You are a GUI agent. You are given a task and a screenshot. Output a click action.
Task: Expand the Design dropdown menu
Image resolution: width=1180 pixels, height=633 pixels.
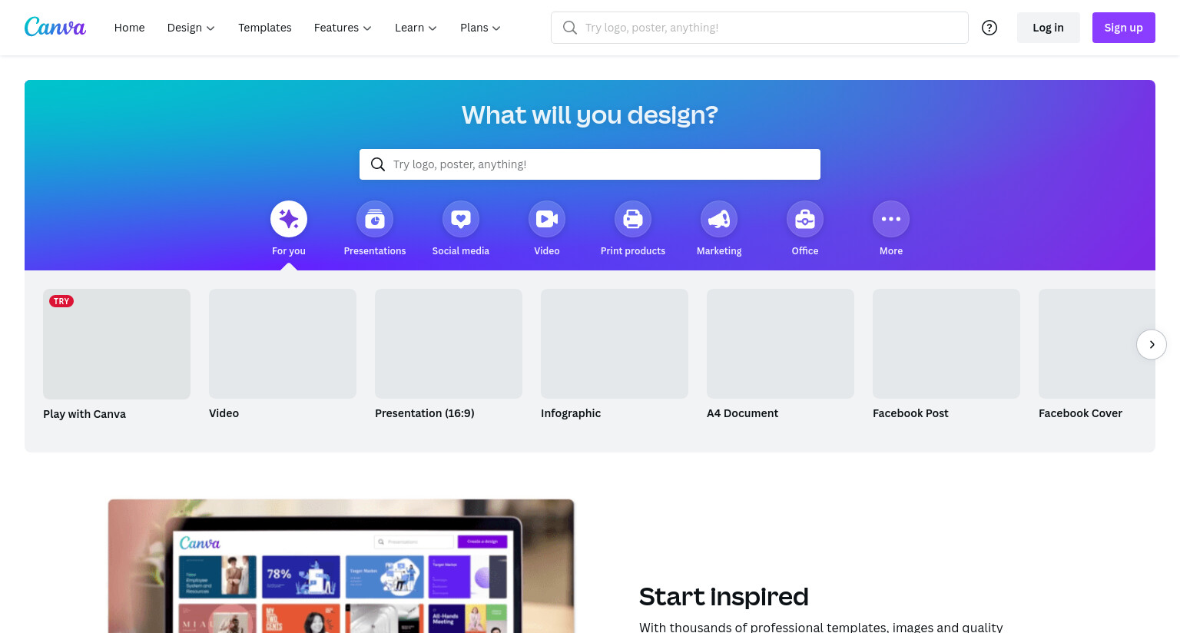[191, 28]
